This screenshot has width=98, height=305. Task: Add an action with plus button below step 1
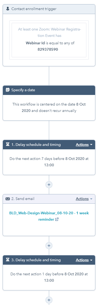click(49, 184)
